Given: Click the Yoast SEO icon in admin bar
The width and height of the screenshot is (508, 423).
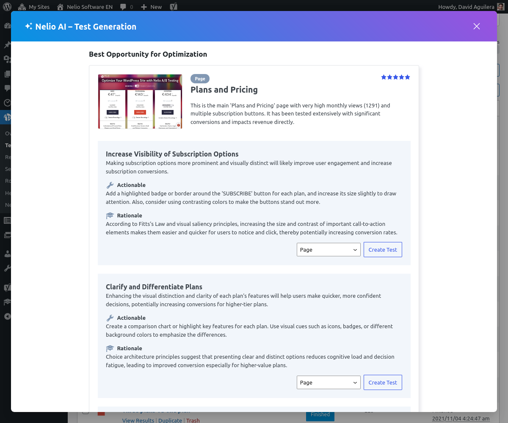Looking at the screenshot, I should 173,7.
